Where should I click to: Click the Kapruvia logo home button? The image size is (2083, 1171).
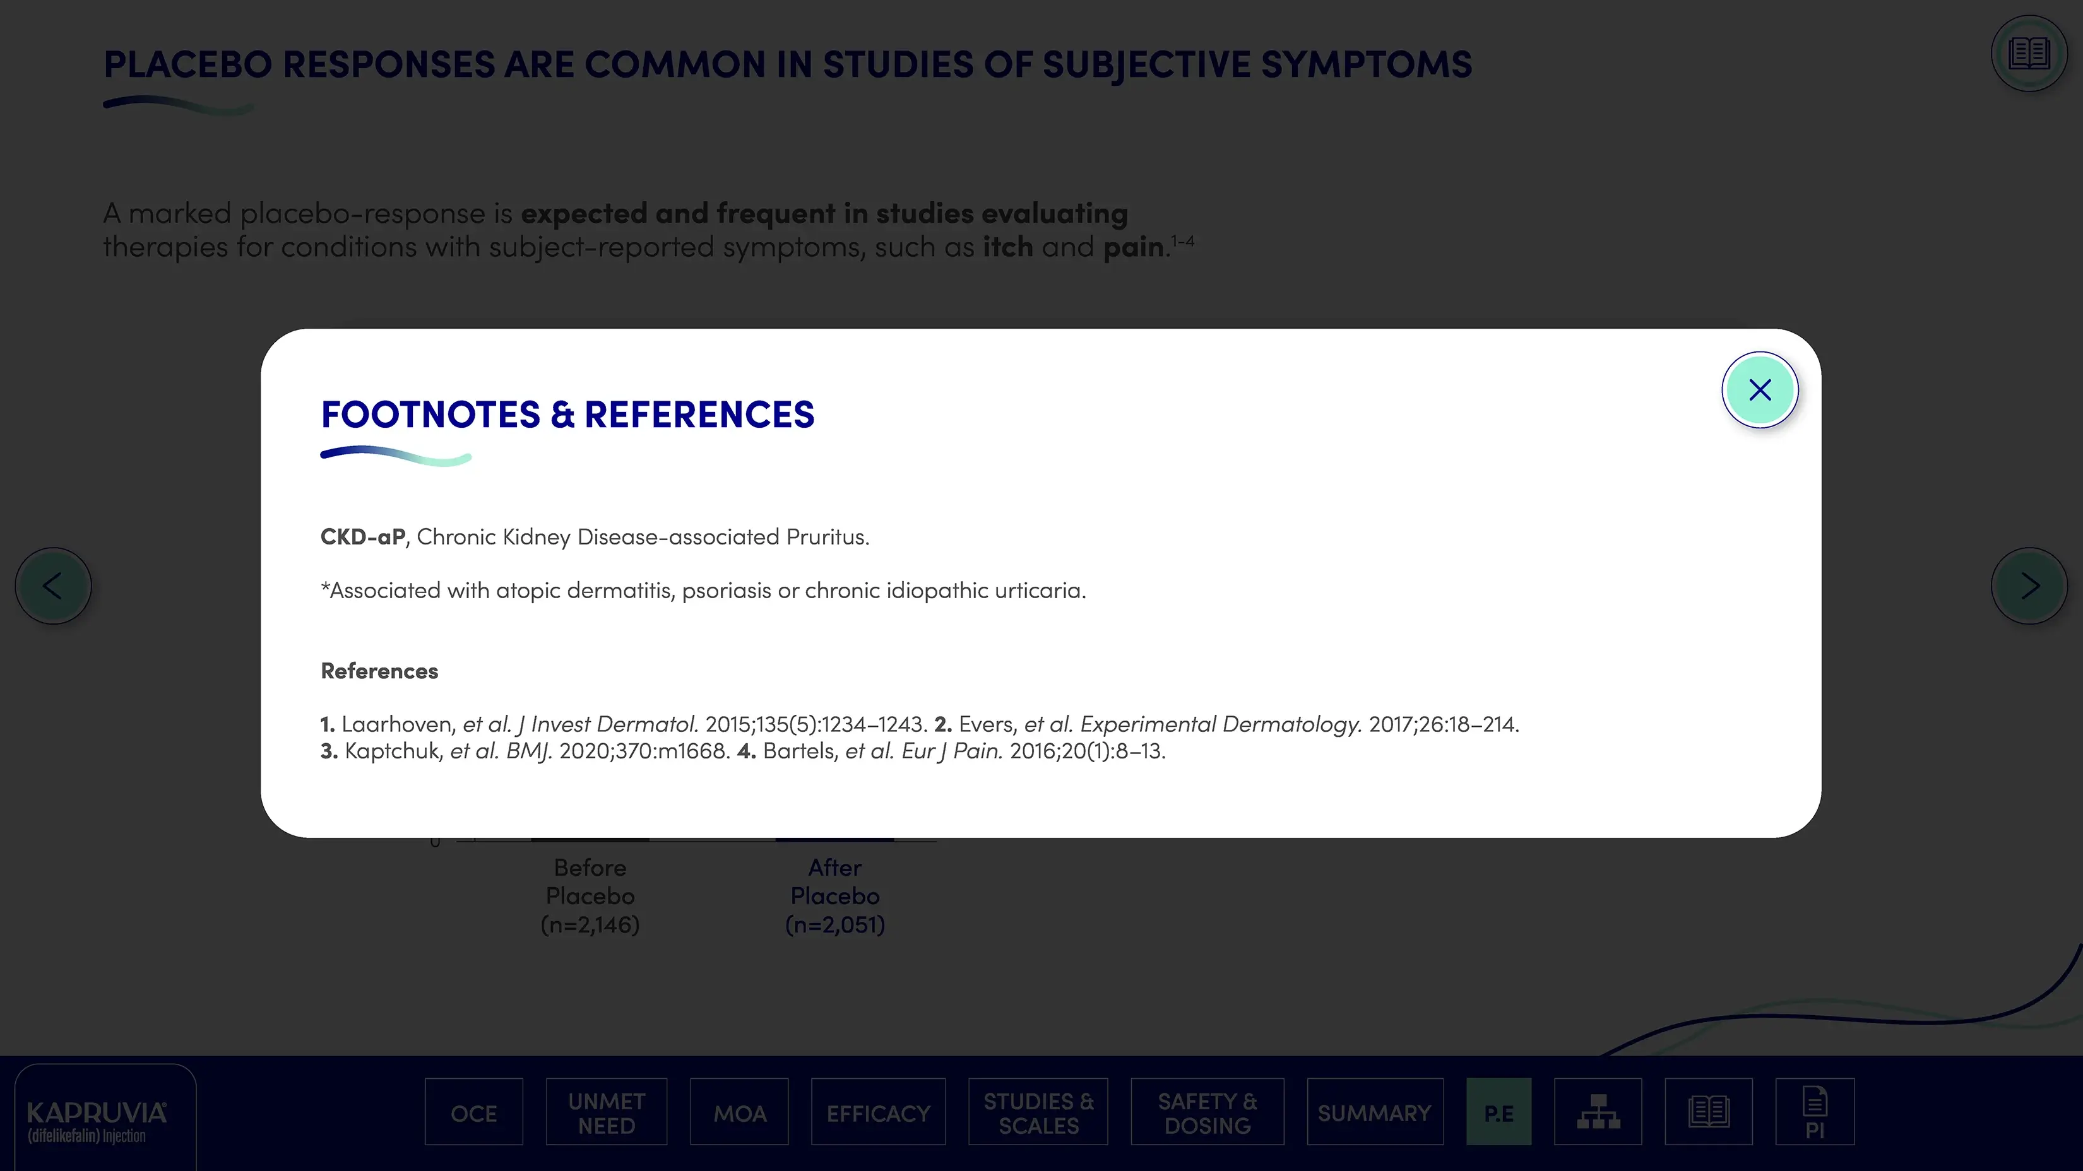[x=98, y=1120]
